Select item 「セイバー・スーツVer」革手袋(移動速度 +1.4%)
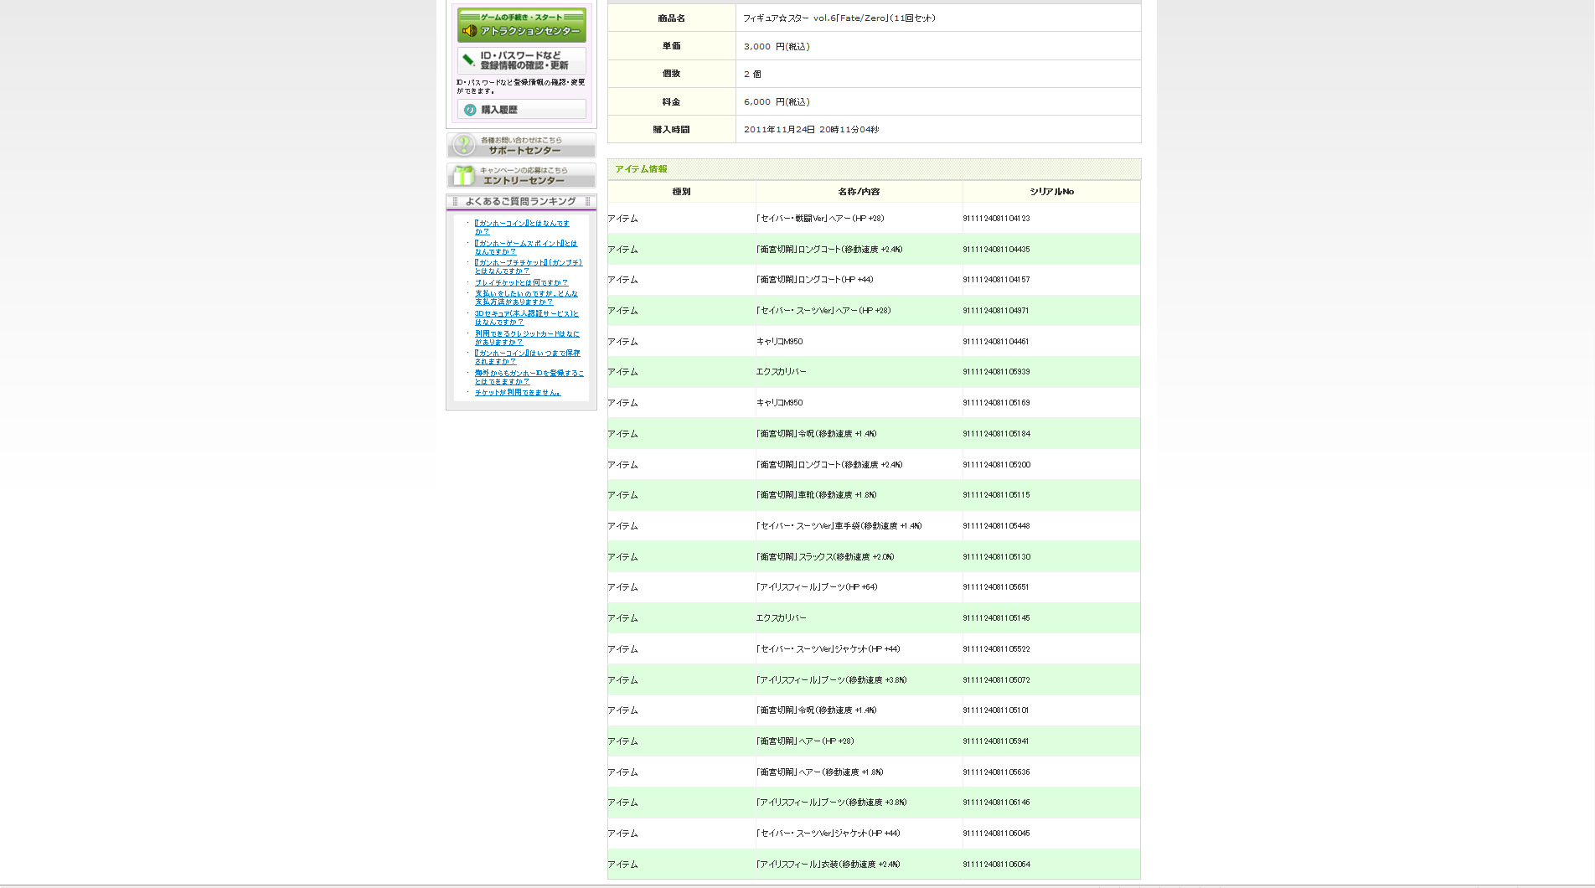Screen dimensions: 1595x888 (839, 526)
